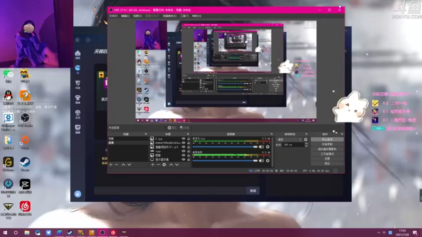Click the desktop audio volume slider

pos(225,161)
